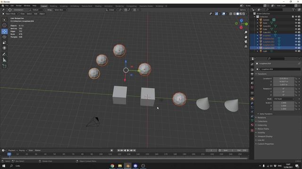Hide Cube.001 using its eye icon
The width and height of the screenshot is (302, 169).
click(296, 32)
